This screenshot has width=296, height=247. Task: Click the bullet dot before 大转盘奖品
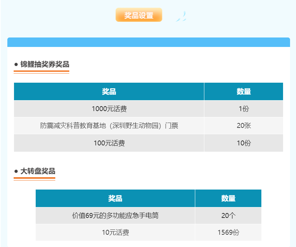(x=16, y=172)
